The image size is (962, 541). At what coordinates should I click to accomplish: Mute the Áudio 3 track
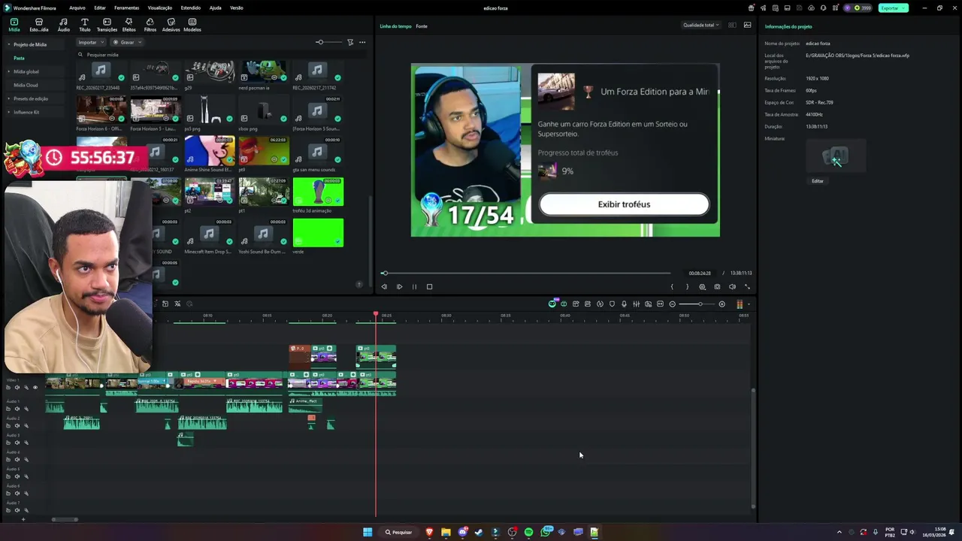pyautogui.click(x=17, y=443)
